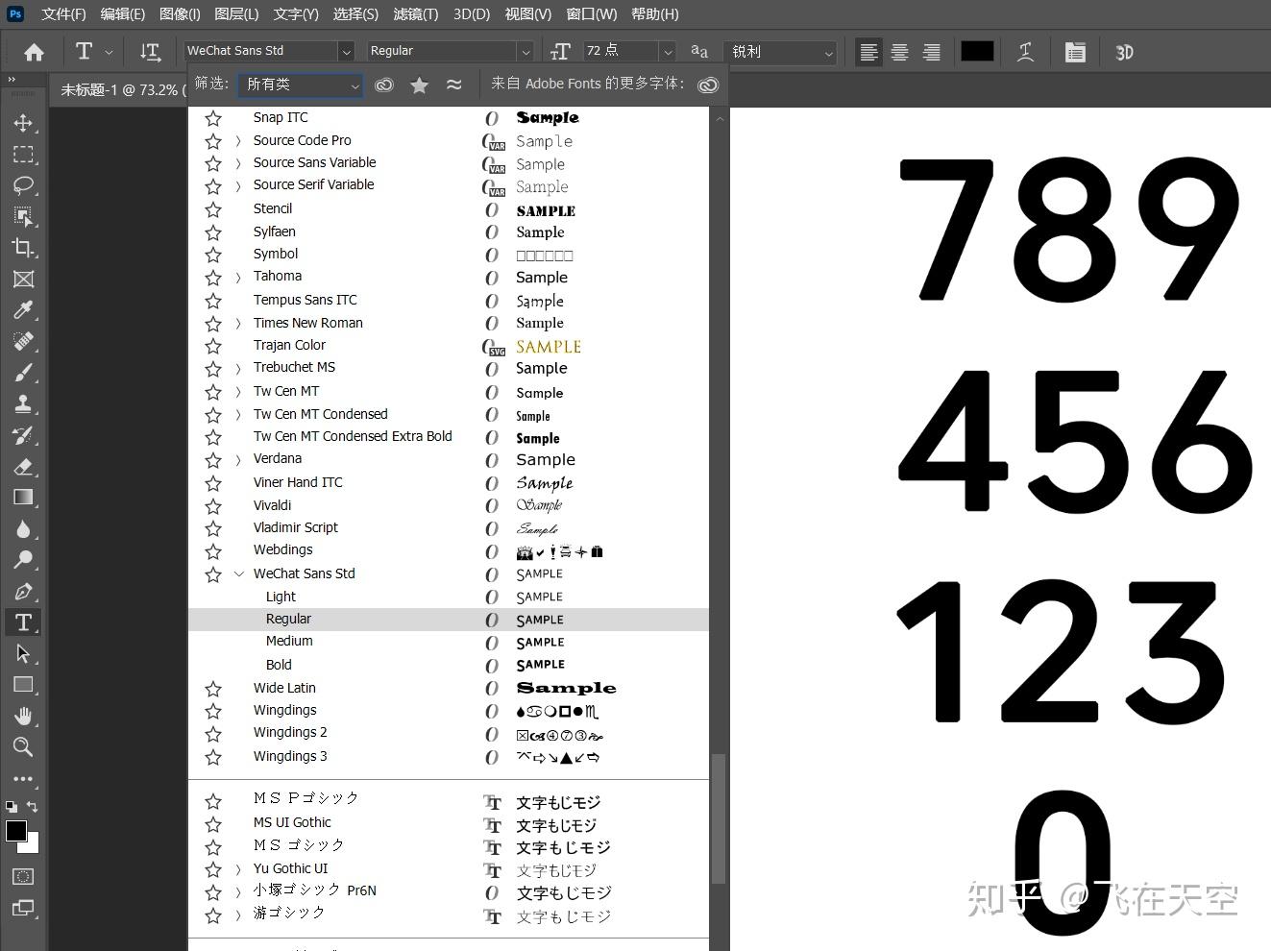Screen dimensions: 1271x951
Task: Favorite the Verdana font with its star
Action: click(212, 459)
